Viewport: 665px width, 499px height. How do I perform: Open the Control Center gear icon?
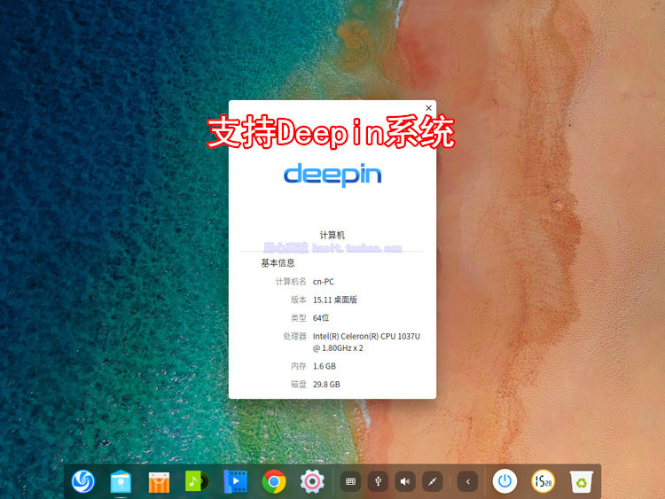tap(312, 481)
